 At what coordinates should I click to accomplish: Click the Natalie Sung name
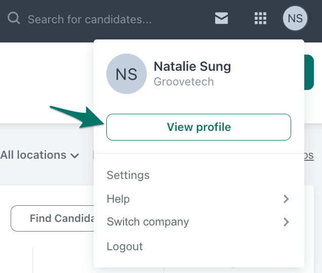[192, 66]
